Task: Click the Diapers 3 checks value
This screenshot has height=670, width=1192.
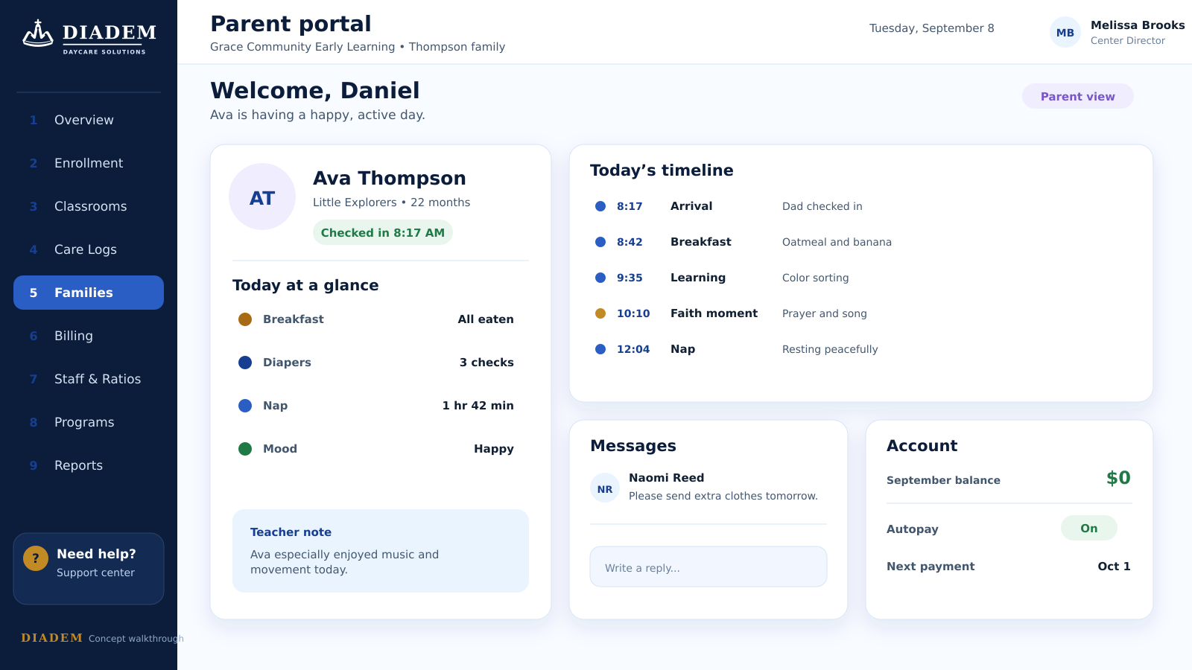Action: coord(486,363)
